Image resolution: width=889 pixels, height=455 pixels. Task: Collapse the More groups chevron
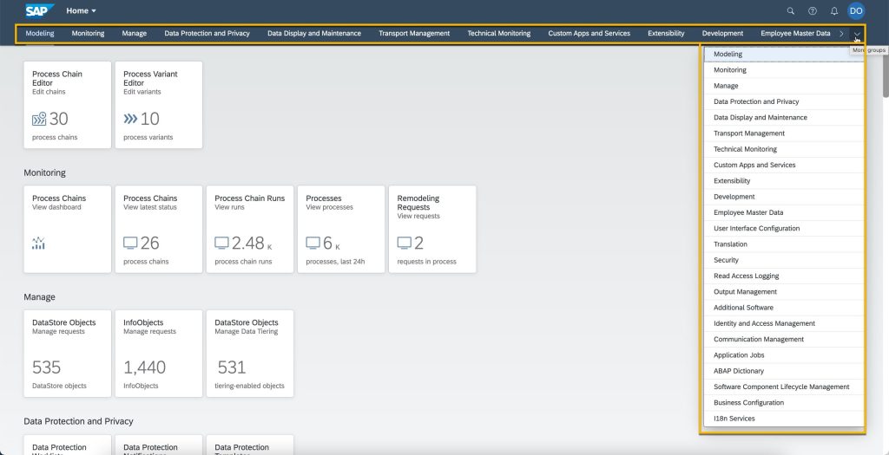click(857, 34)
